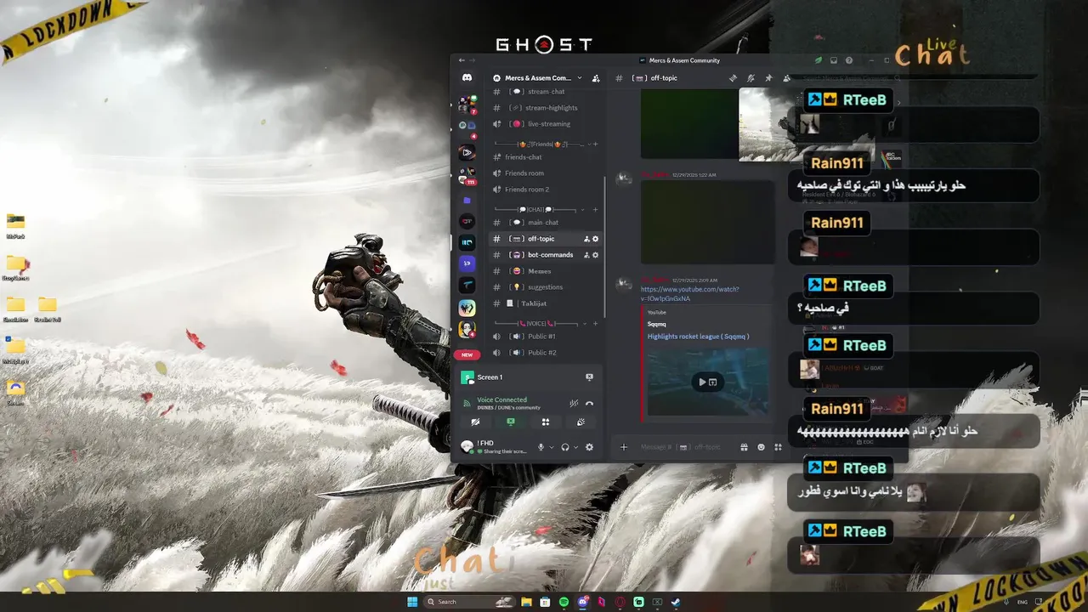Disconnect from voice with hang-up icon

click(x=589, y=403)
